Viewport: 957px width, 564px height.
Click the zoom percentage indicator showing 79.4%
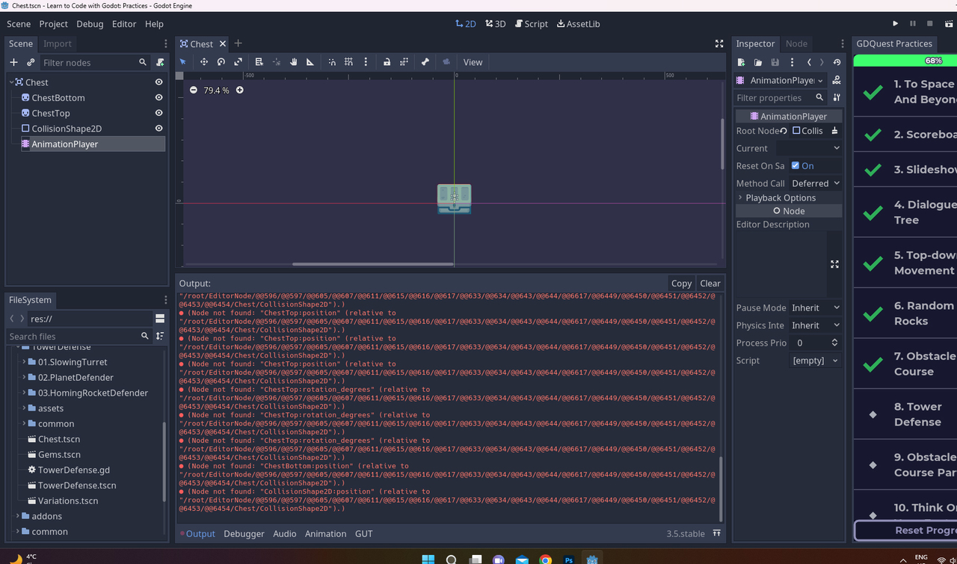pos(215,90)
